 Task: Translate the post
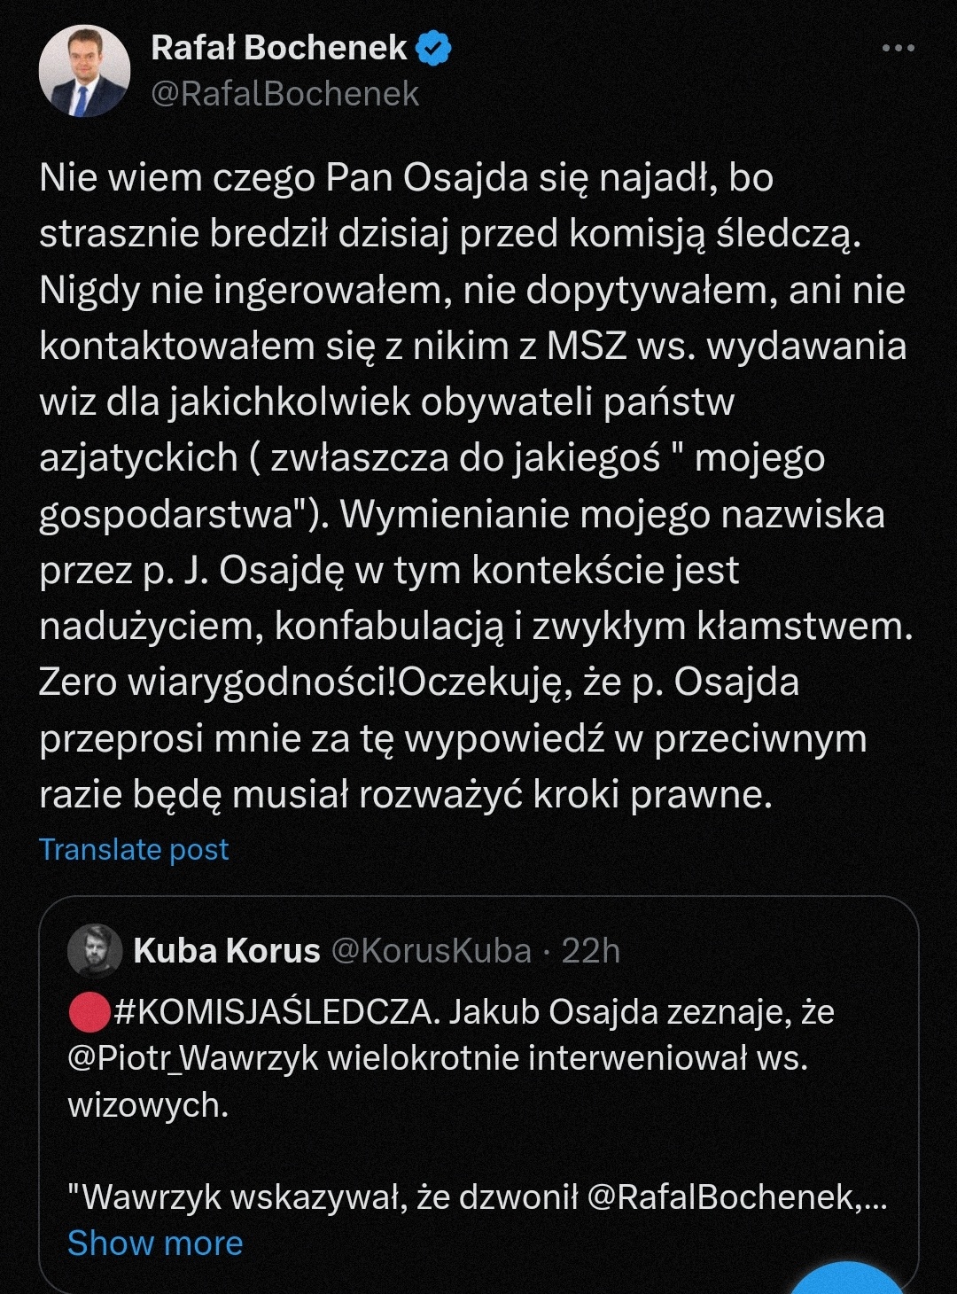(x=134, y=849)
